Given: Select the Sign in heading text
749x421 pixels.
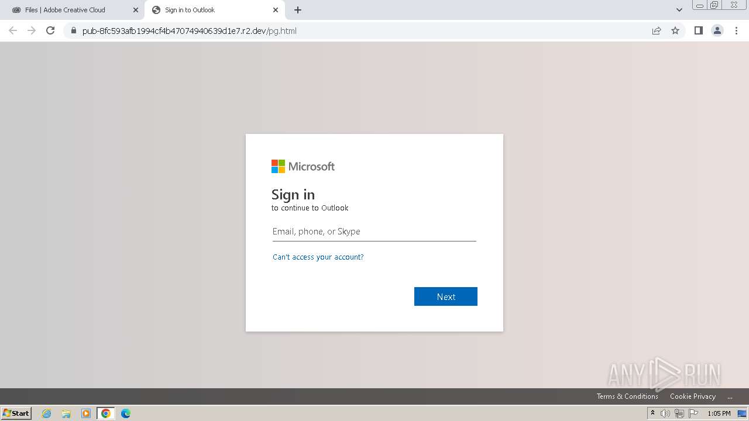Looking at the screenshot, I should click(x=293, y=194).
